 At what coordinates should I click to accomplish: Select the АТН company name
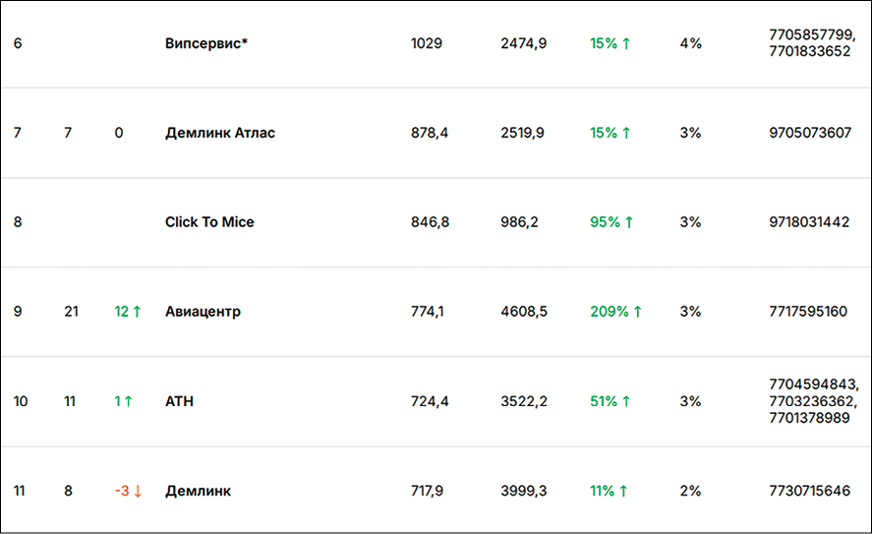point(179,401)
